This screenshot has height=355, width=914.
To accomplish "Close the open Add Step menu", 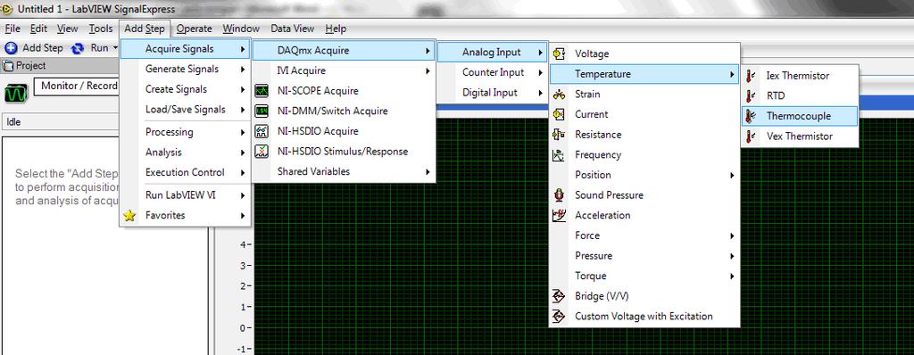I will point(145,29).
